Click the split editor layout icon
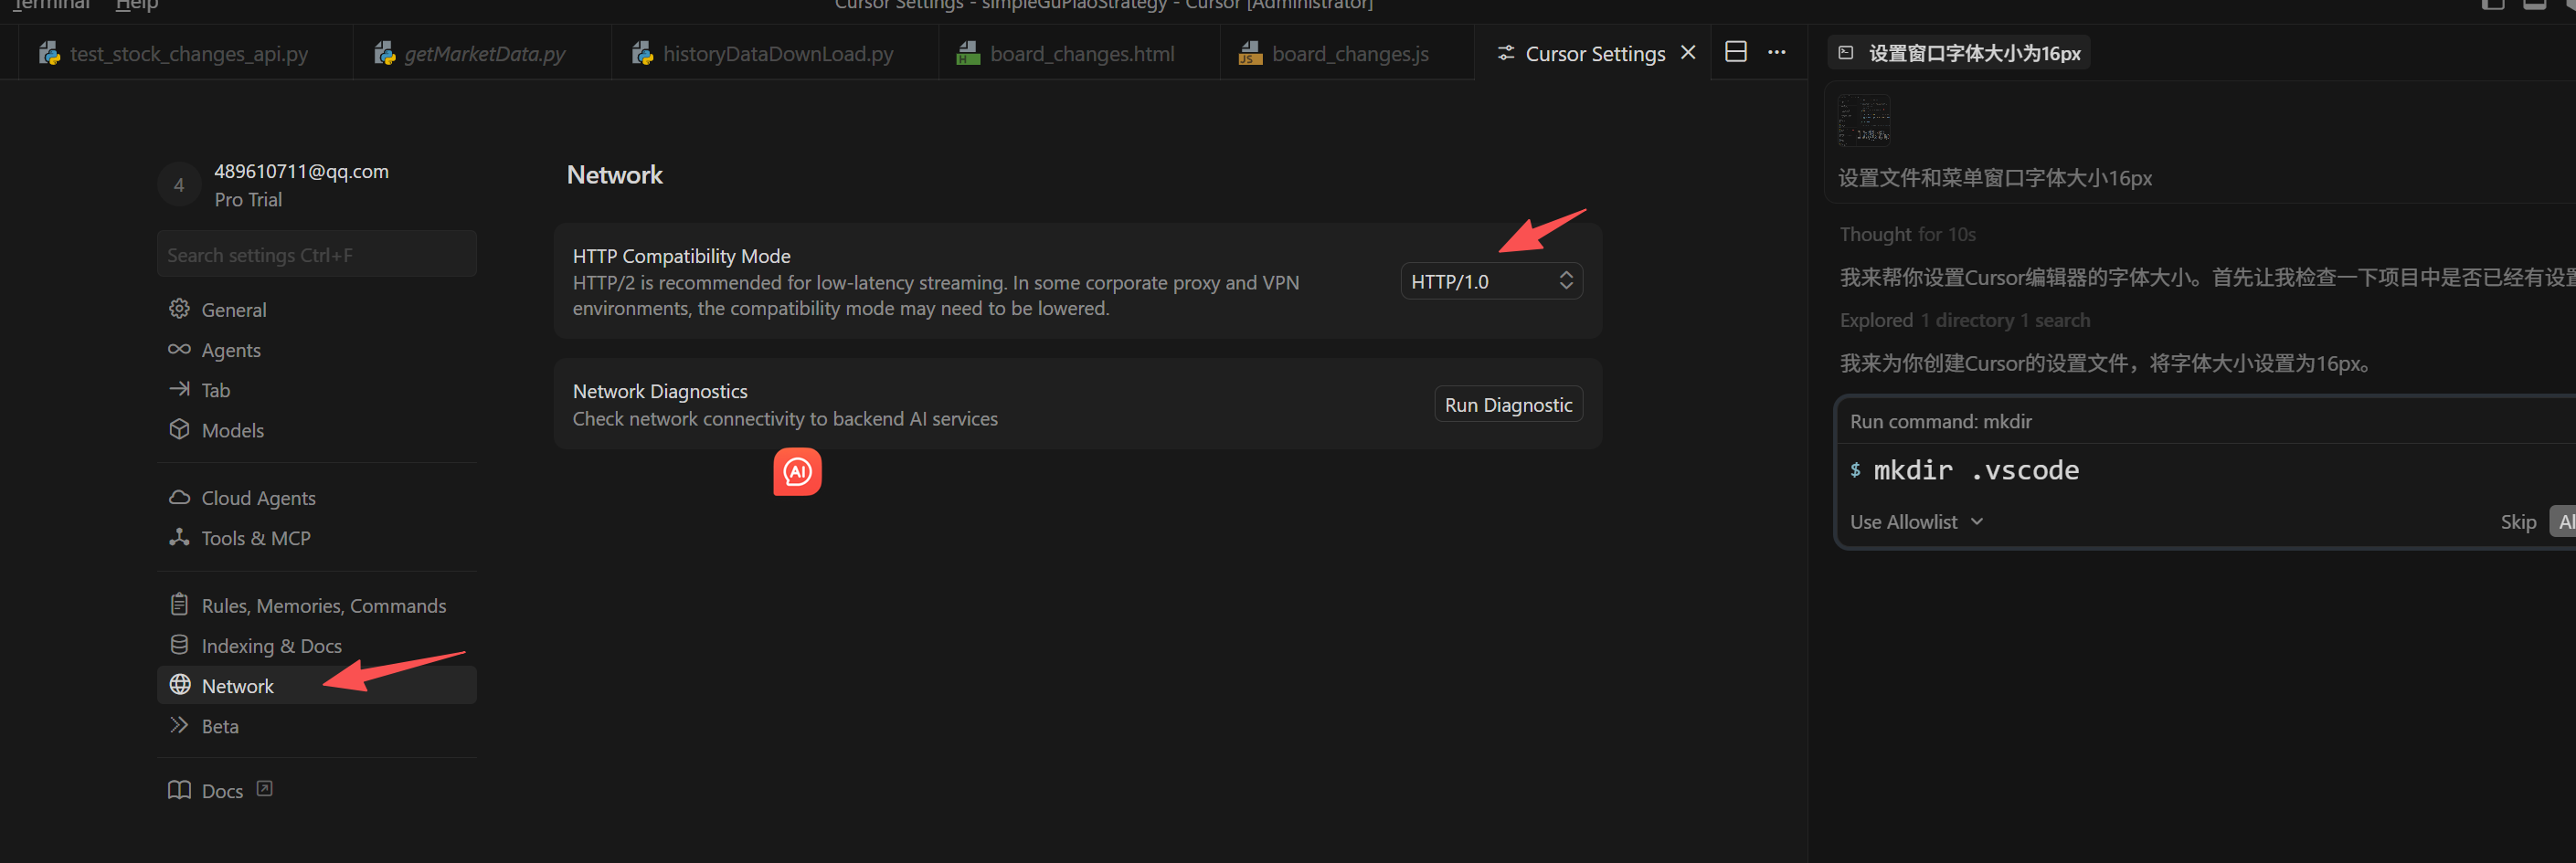This screenshot has height=863, width=2576. tap(1736, 52)
